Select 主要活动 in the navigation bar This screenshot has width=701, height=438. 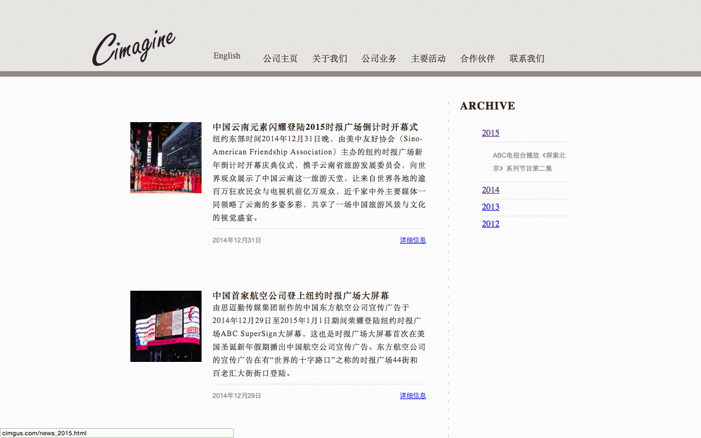coord(428,59)
